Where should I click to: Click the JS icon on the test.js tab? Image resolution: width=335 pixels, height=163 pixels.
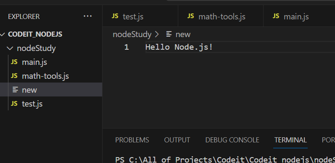(115, 16)
